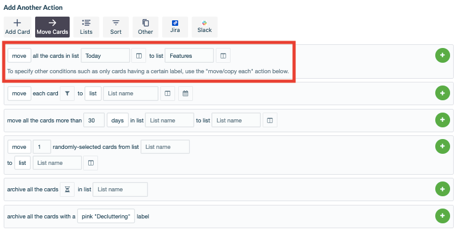Edit the Today source list field
455x235 pixels.
point(105,55)
